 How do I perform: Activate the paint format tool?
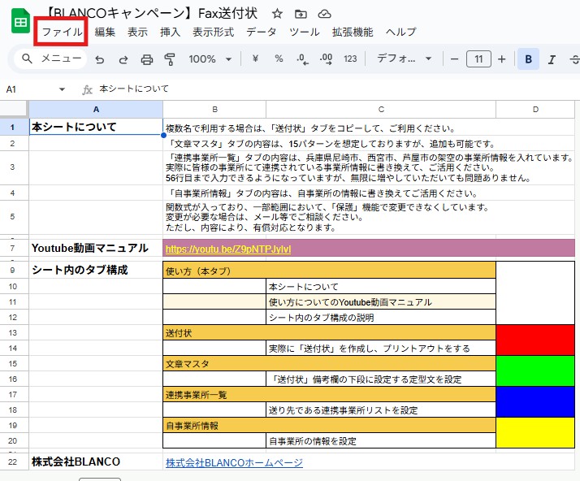point(170,59)
